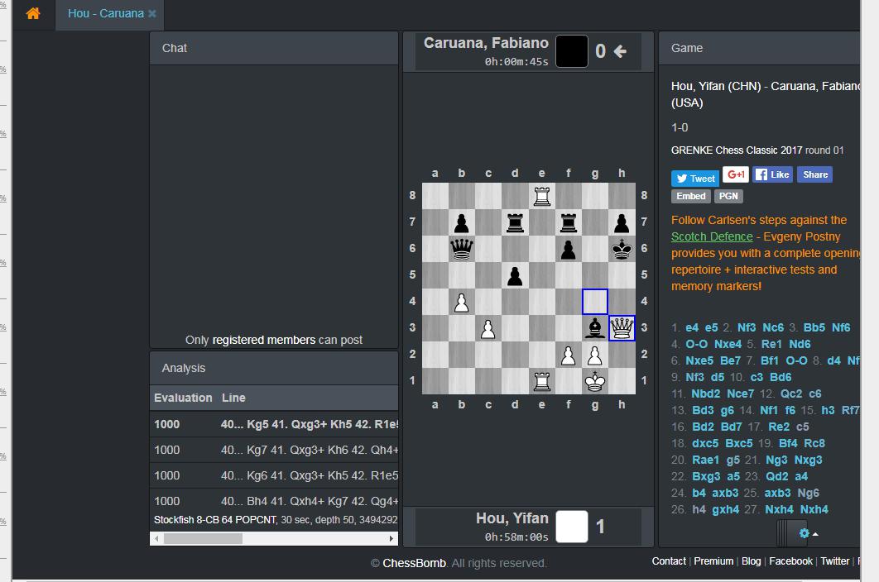
Task: Tweet this game
Action: 695,178
